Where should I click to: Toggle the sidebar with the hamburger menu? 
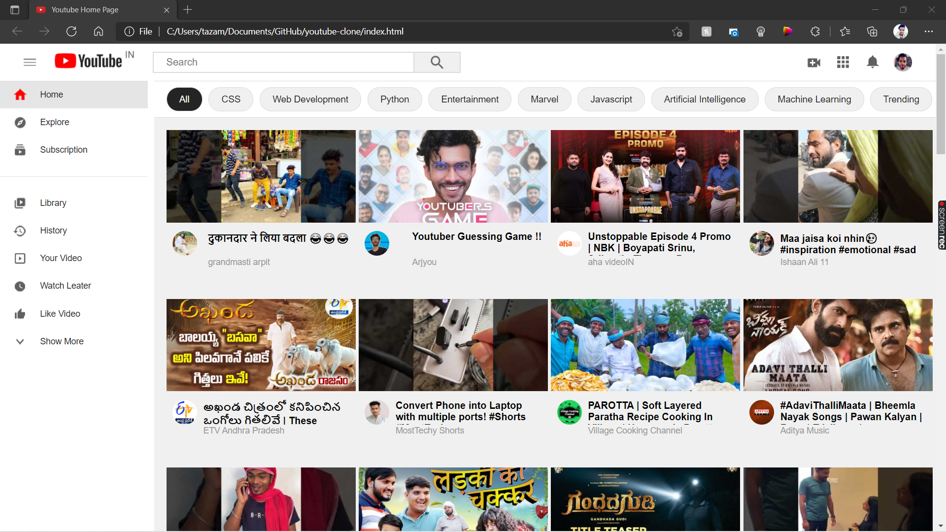30,62
